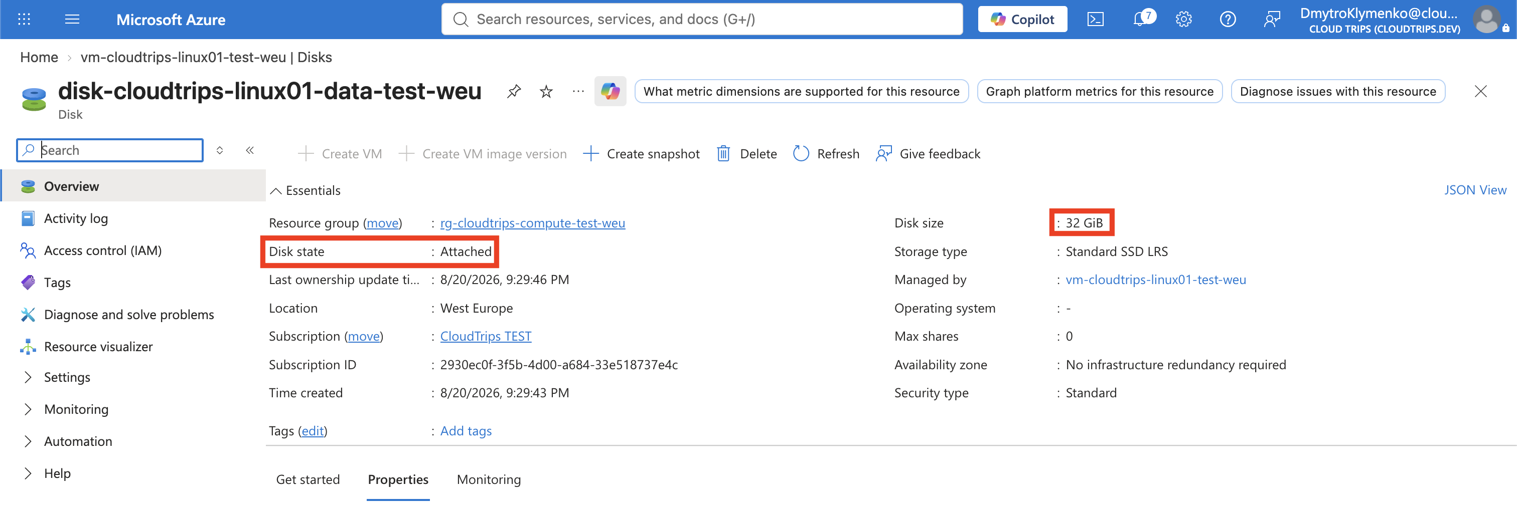Click the Create VM toolbar item

pyautogui.click(x=340, y=154)
